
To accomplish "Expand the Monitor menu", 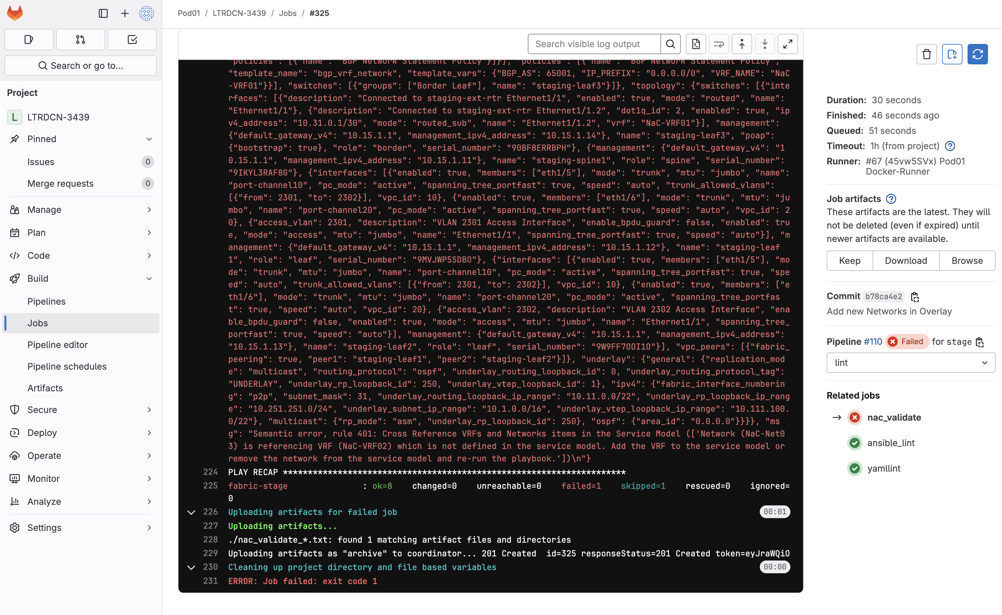I will (81, 479).
